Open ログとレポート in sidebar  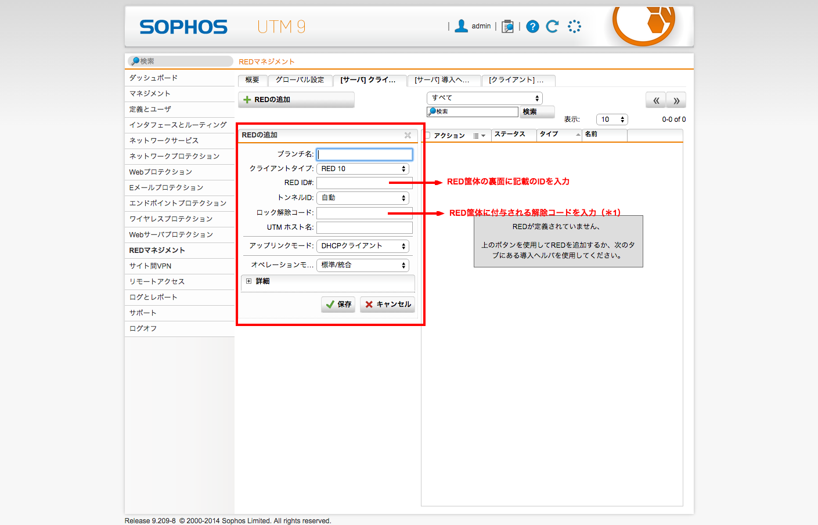[x=179, y=298]
